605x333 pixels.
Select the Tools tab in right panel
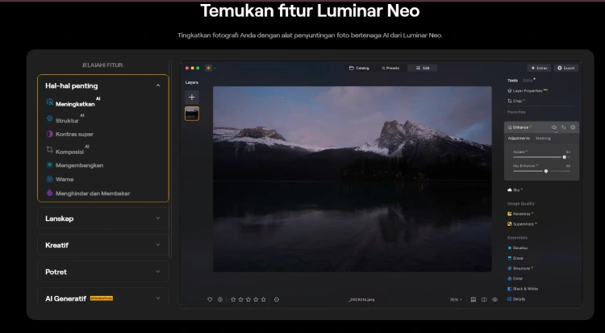coord(512,81)
